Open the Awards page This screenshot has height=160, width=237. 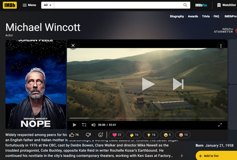click(x=193, y=16)
